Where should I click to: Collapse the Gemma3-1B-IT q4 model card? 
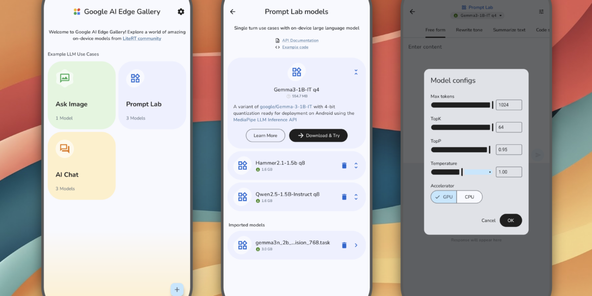(356, 72)
